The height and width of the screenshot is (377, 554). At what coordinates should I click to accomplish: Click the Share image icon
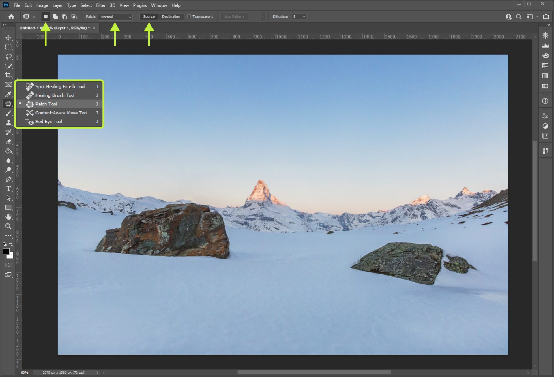[546, 17]
